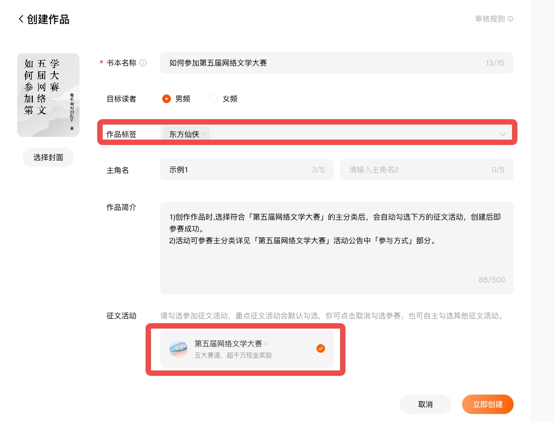Click the info icon beside 书本名称
This screenshot has height=422, width=555.
[x=143, y=63]
